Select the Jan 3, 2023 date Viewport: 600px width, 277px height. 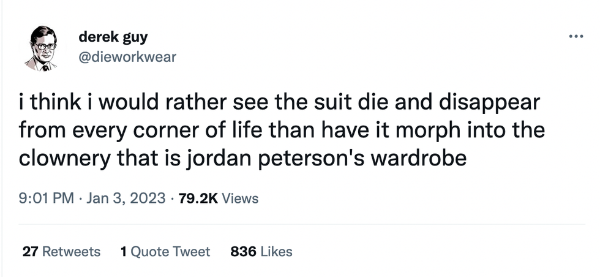(126, 199)
